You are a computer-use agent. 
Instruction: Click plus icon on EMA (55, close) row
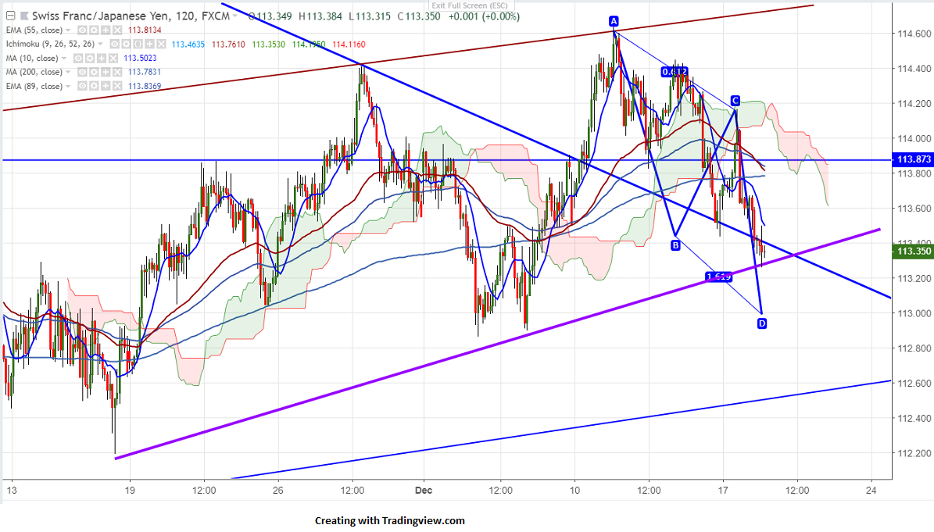(x=106, y=30)
